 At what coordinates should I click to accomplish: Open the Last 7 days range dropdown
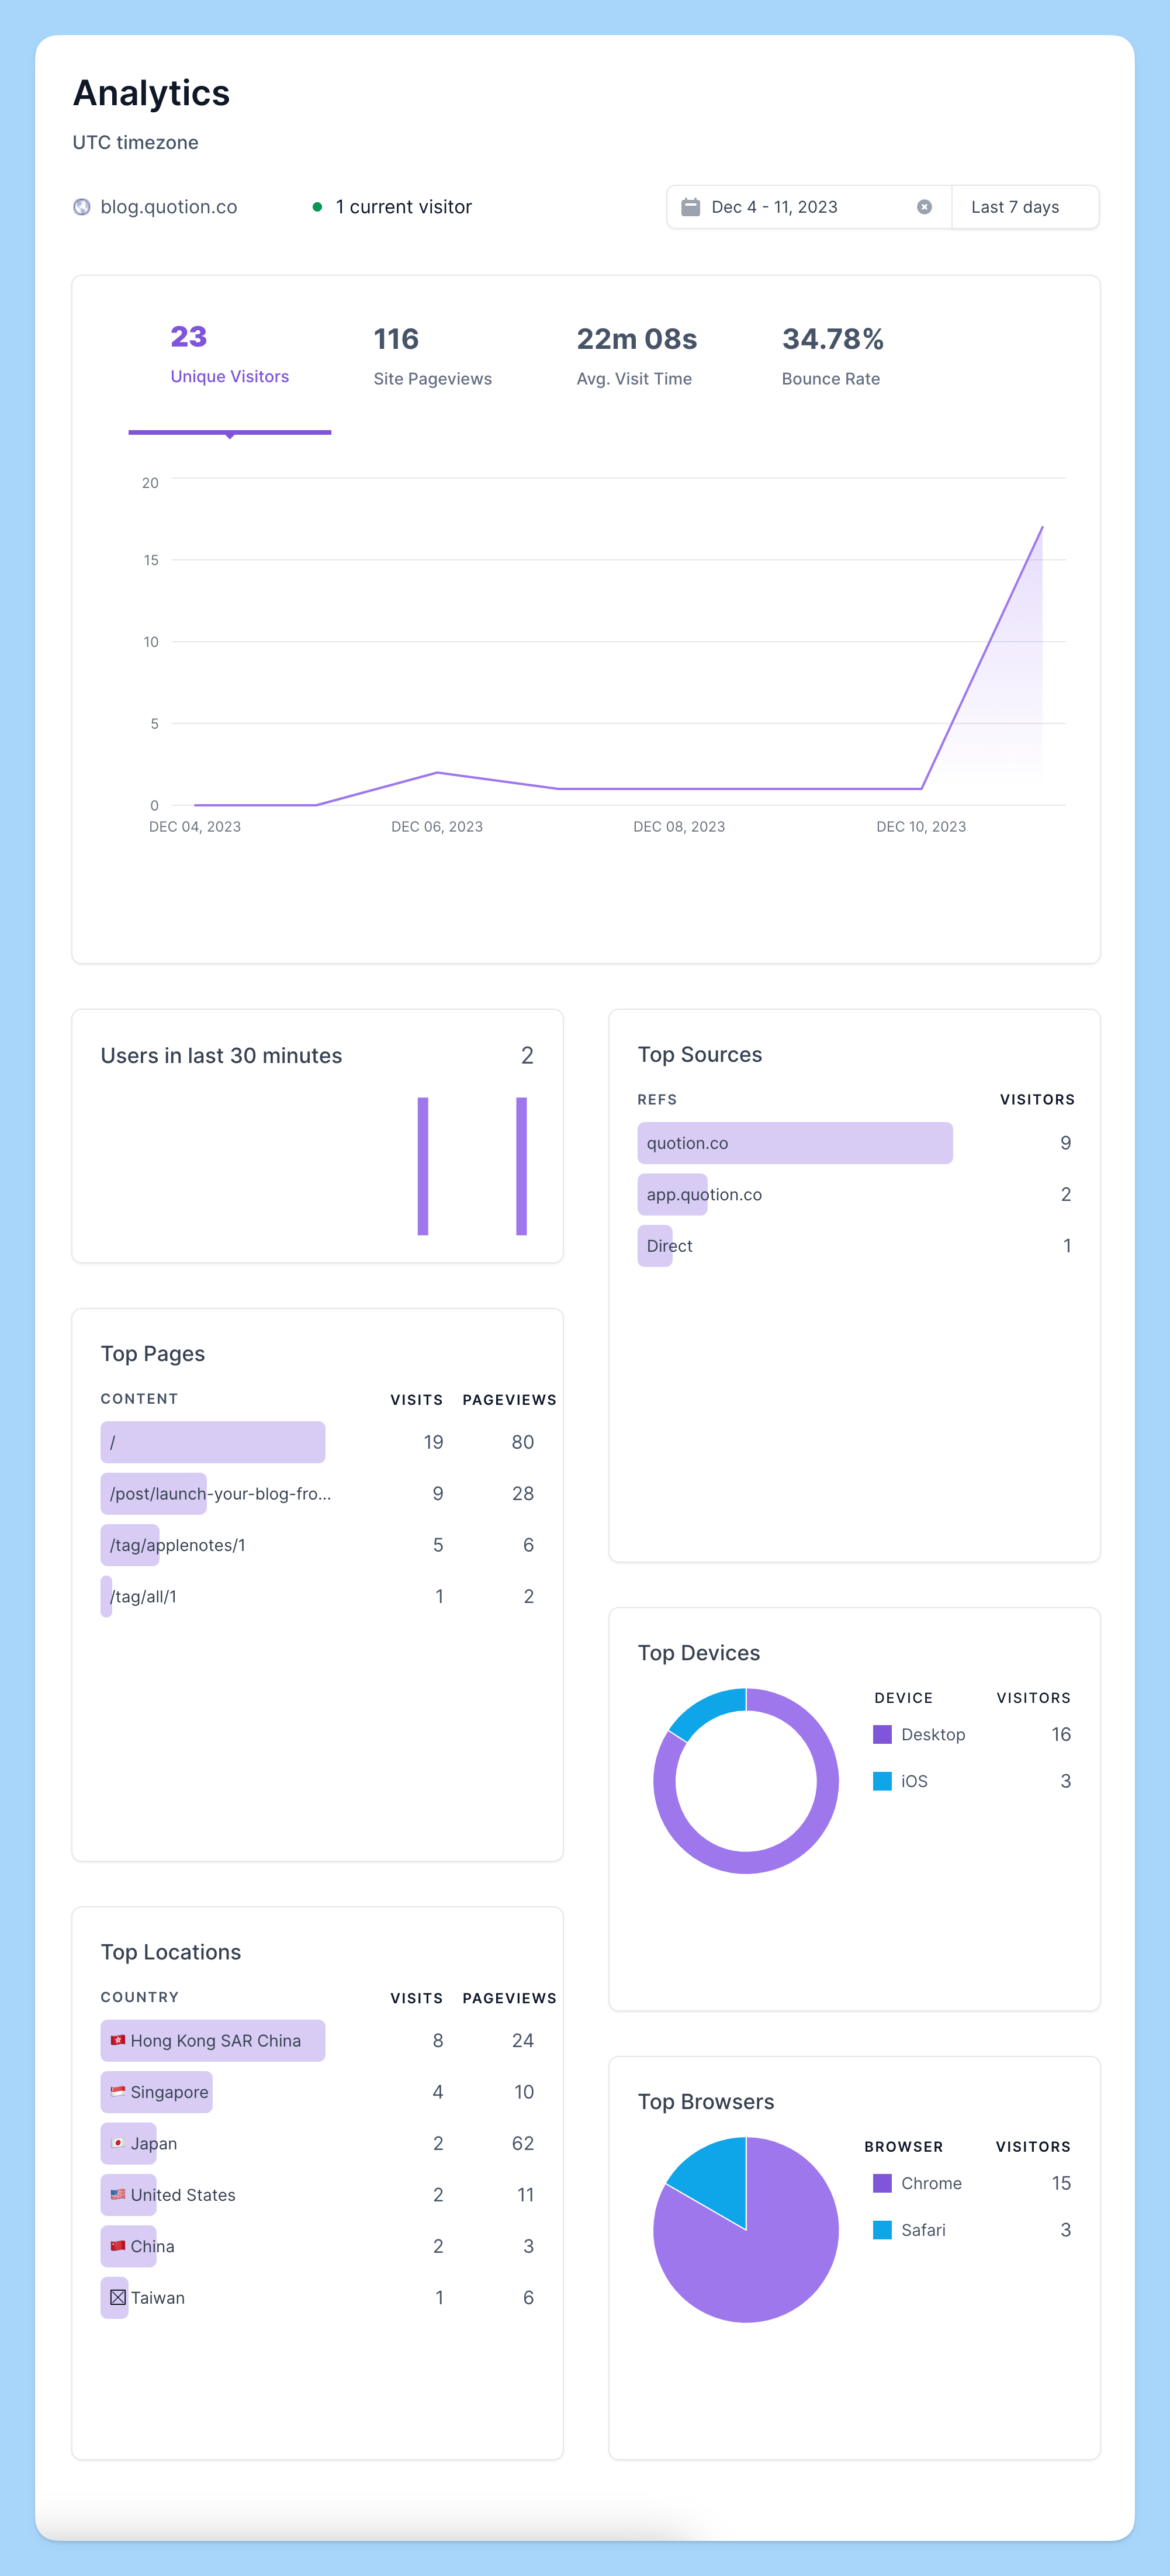[x=1025, y=207]
